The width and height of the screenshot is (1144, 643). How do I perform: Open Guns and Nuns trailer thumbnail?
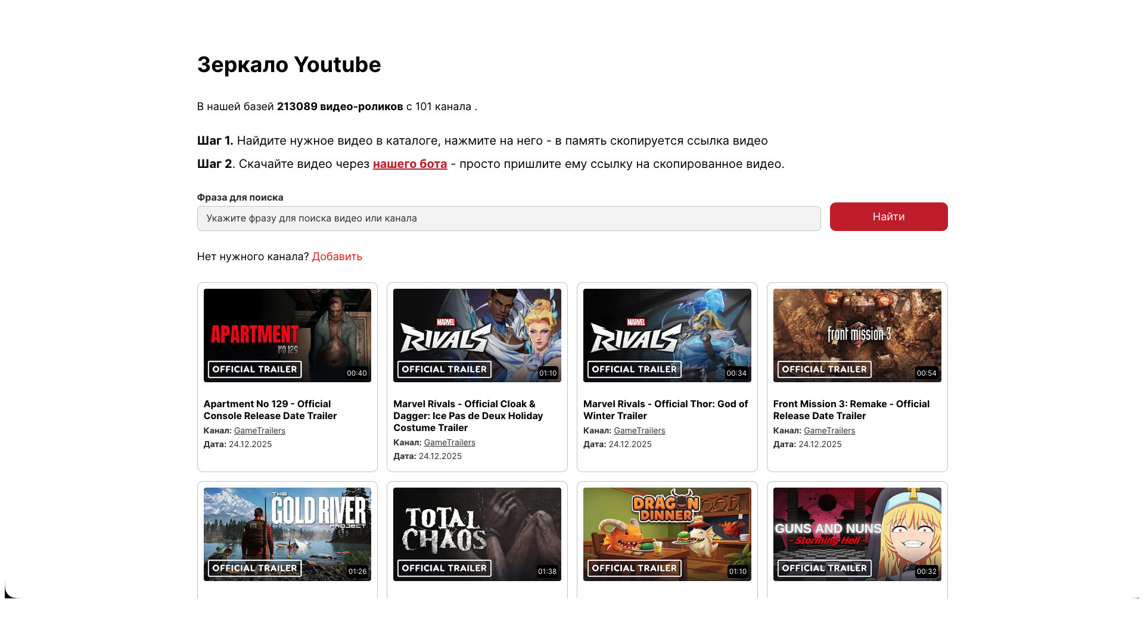point(857,534)
